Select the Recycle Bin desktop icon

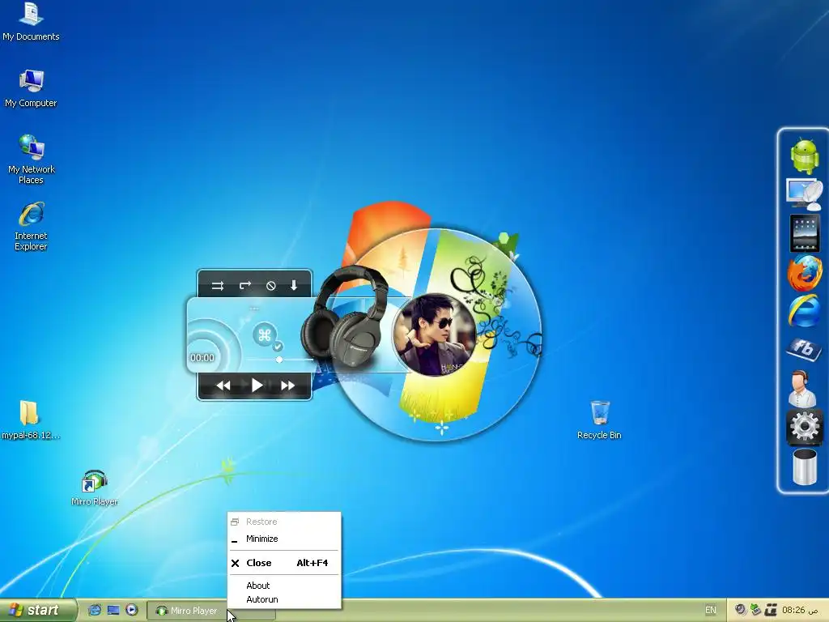pyautogui.click(x=599, y=420)
